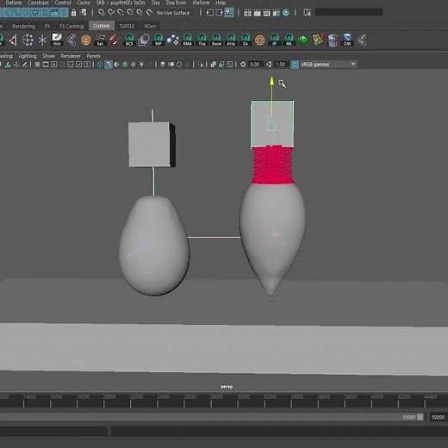Click the Hist shelf icon
Image resolution: width=448 pixels, height=448 pixels.
click(57, 40)
